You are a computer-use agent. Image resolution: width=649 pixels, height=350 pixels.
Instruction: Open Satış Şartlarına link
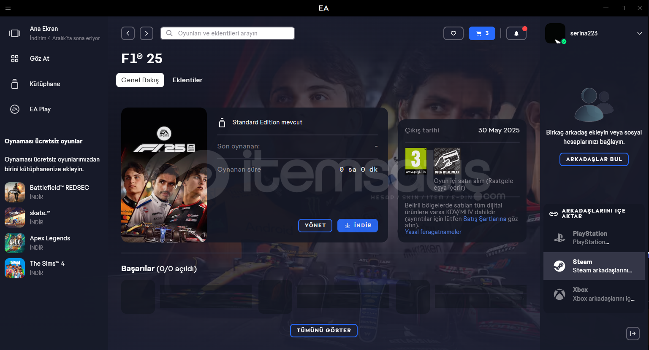click(x=485, y=219)
